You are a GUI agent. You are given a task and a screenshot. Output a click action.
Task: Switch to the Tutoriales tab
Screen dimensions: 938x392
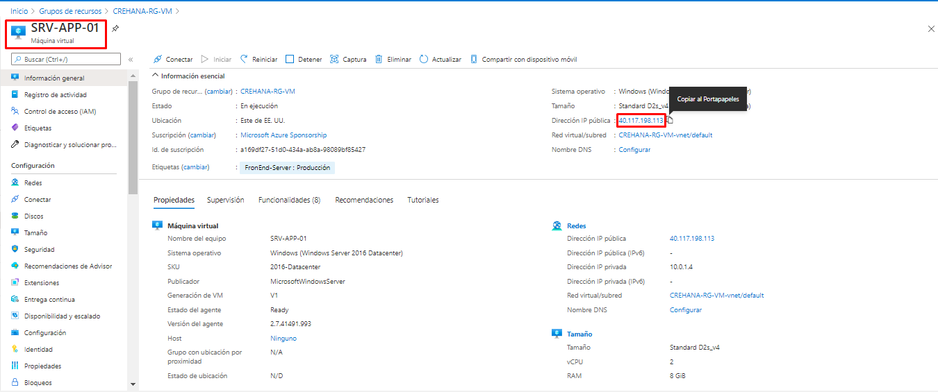[x=423, y=200]
